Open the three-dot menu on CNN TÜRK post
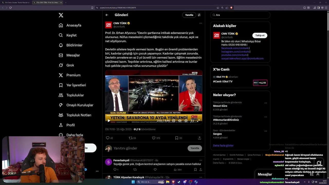Screen dimensions: 329x185 pyautogui.click(x=200, y=23)
